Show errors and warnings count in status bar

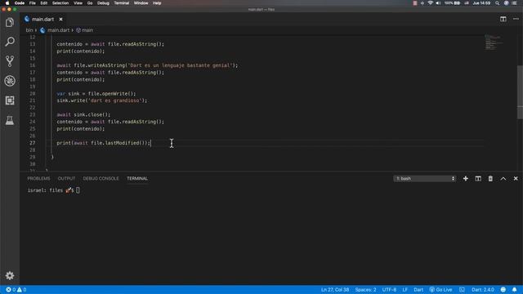[x=16, y=290]
